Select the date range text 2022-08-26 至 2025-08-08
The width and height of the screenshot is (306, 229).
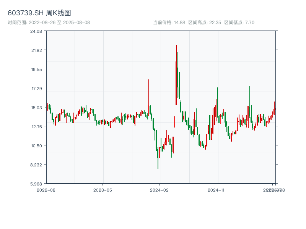tap(59, 23)
